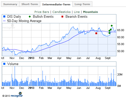
Task: Click the 0M volume axis label
Action: click(119, 86)
